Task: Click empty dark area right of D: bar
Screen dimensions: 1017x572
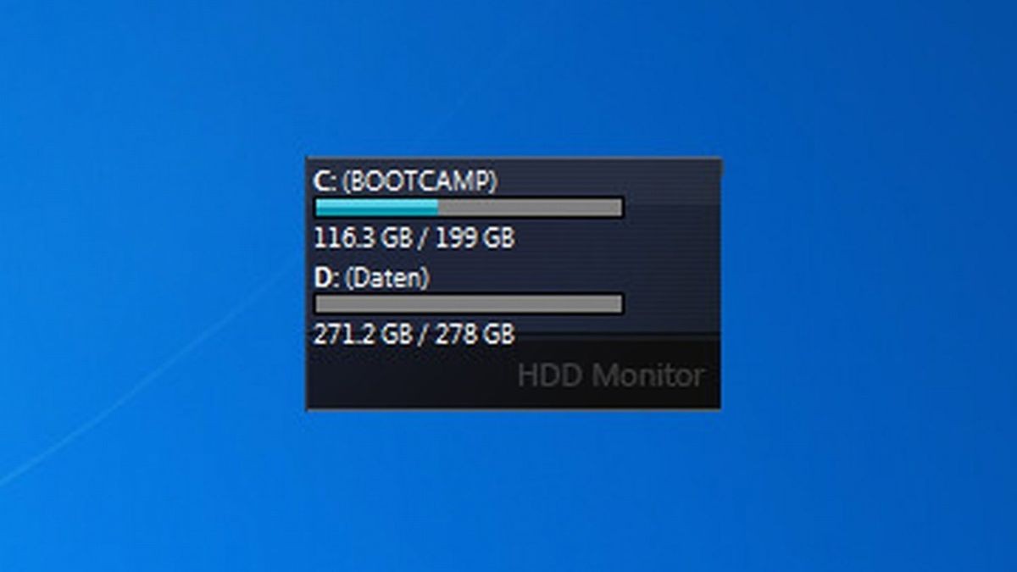Action: (671, 303)
